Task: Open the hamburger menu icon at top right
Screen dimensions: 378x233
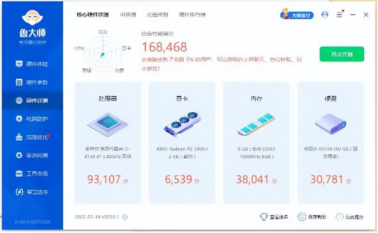Action: tap(339, 15)
